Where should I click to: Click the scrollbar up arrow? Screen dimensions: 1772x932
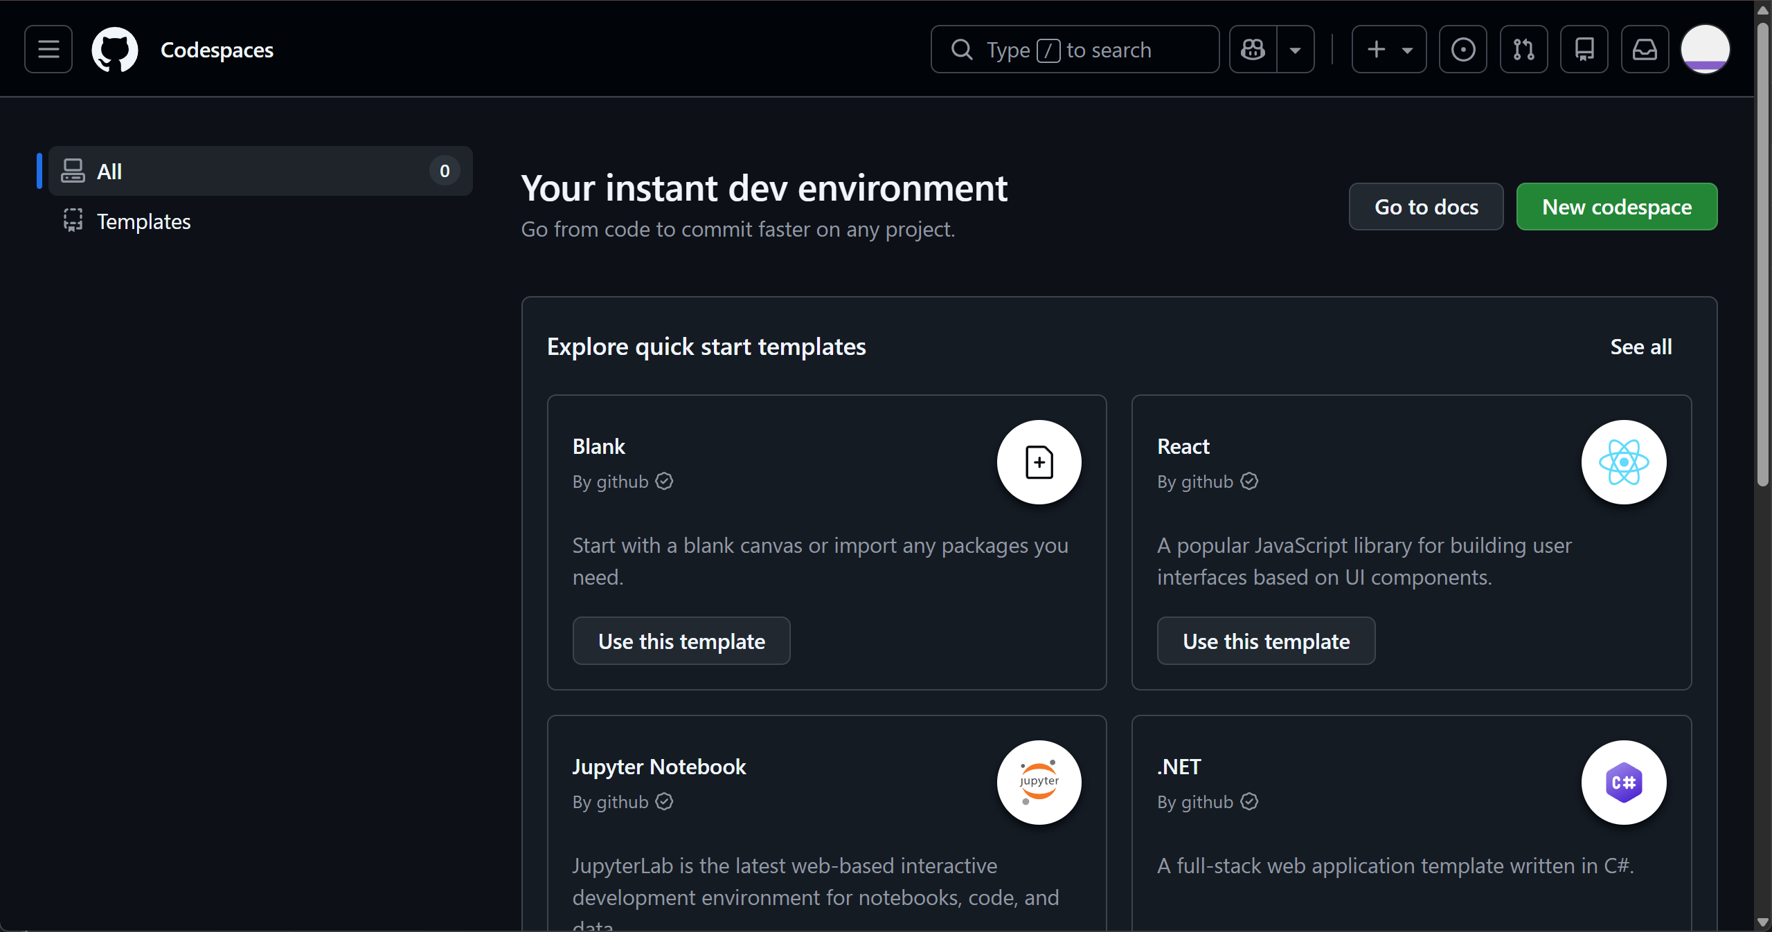point(1763,10)
